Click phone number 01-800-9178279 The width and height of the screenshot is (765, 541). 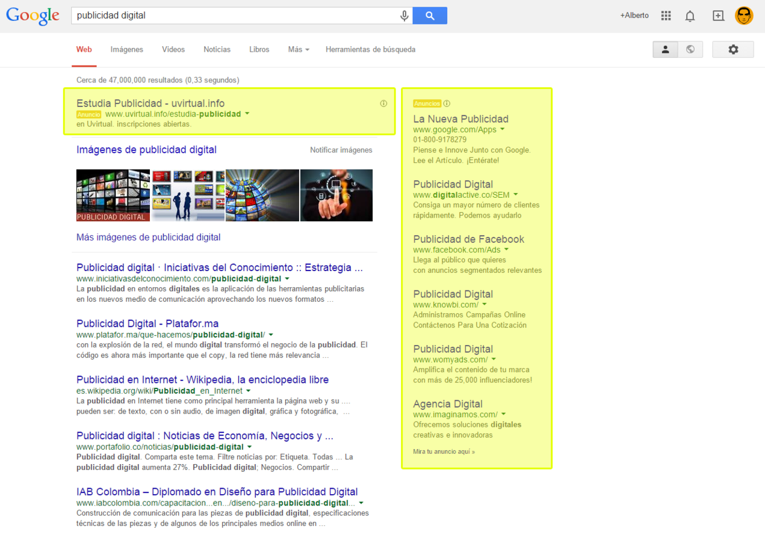pos(439,139)
